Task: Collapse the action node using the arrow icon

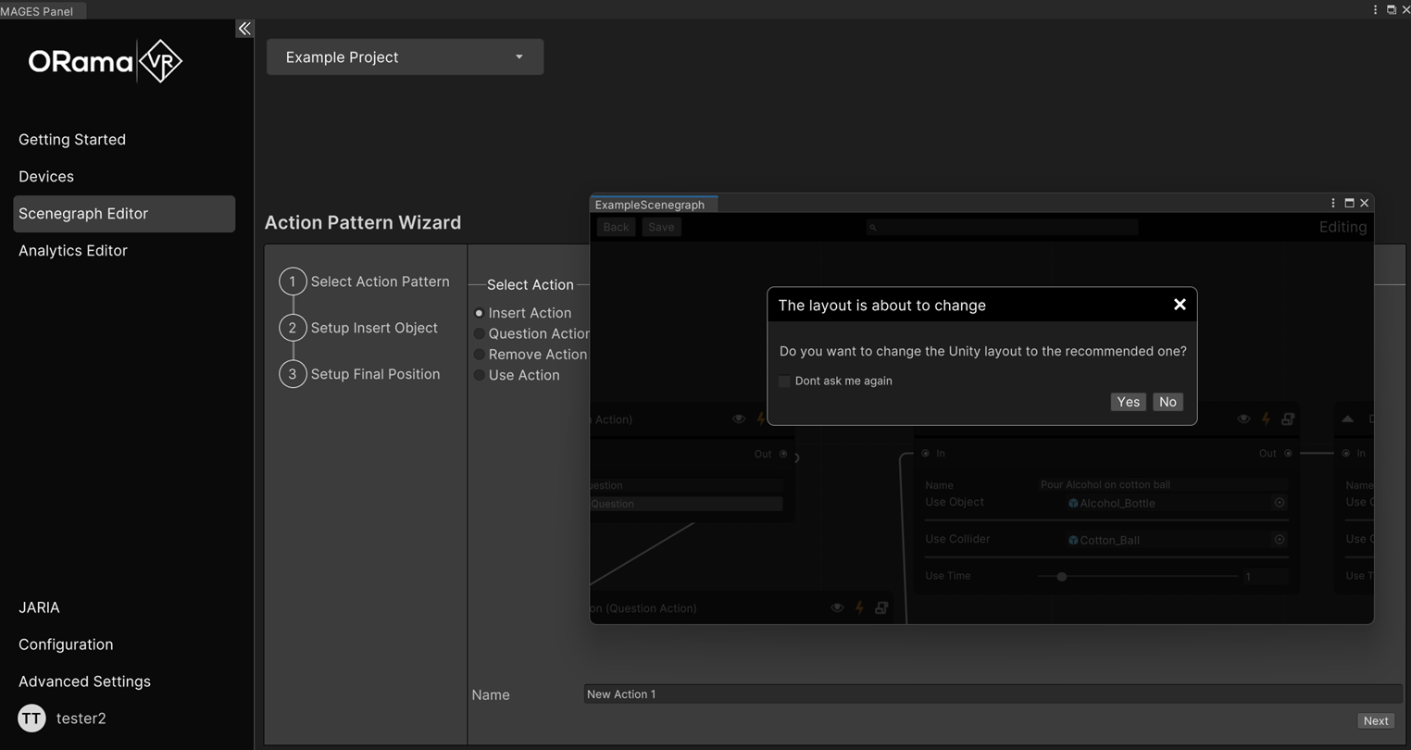Action: [x=1347, y=419]
